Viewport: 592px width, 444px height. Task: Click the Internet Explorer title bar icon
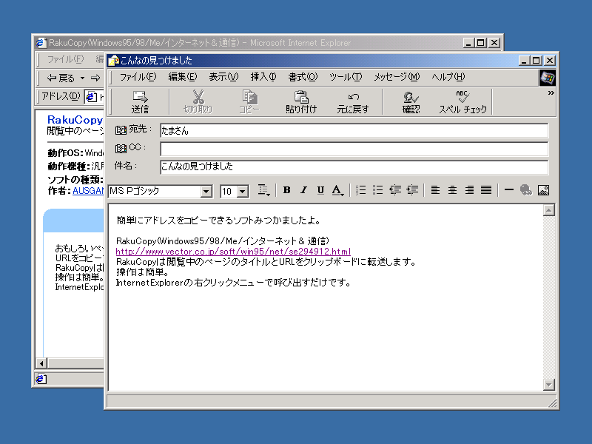click(41, 43)
